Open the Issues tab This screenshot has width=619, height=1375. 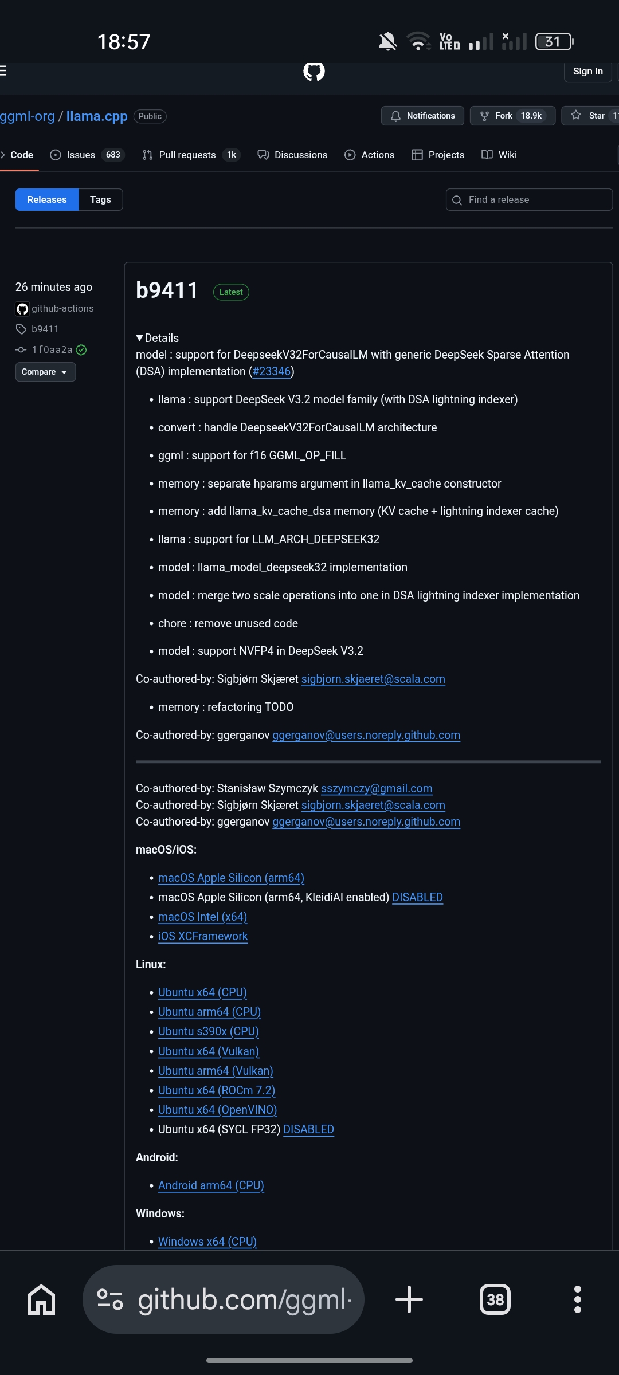87,155
